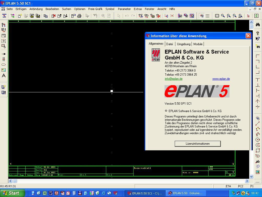The height and width of the screenshot is (197, 262).
Task: Click the delete symbol red X icon
Action: click(158, 16)
